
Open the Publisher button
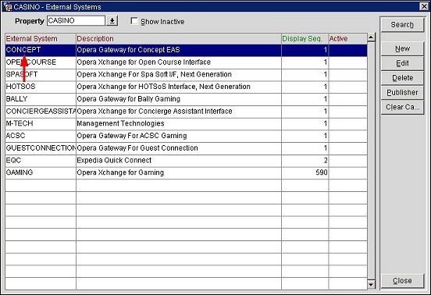click(x=402, y=92)
